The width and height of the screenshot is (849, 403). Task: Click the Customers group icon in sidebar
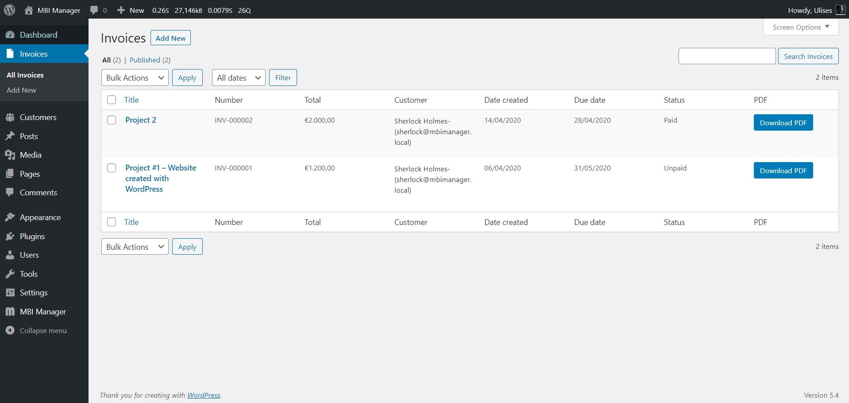pos(10,117)
